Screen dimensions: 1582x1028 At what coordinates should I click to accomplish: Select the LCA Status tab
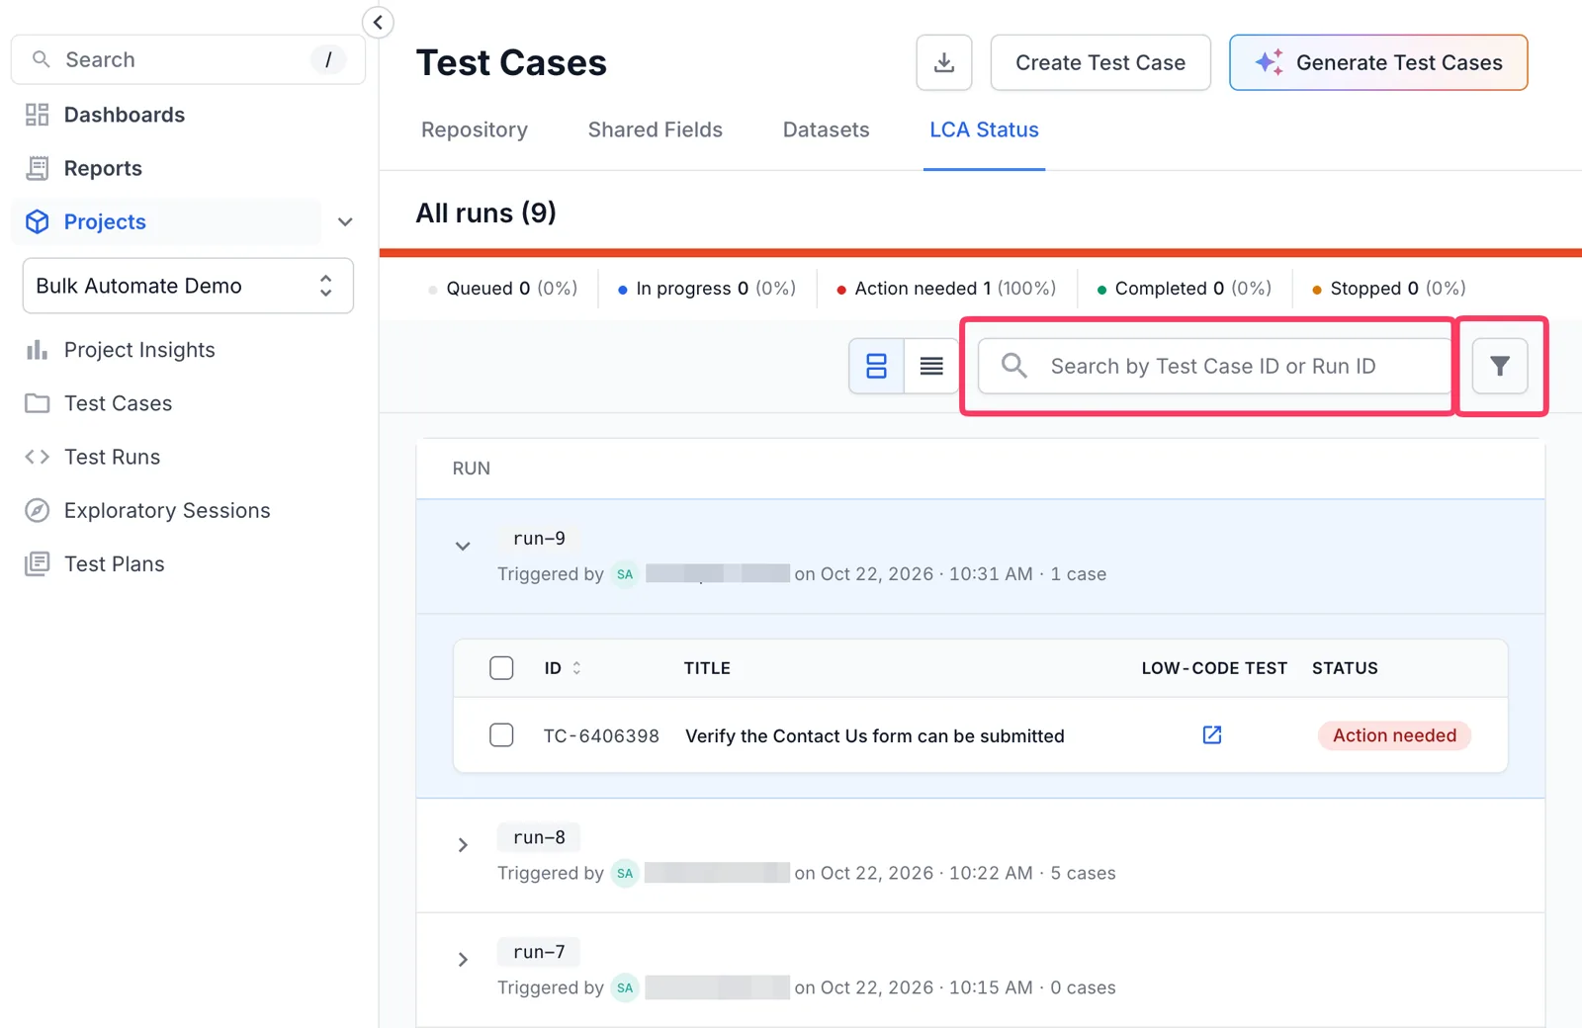(x=984, y=129)
